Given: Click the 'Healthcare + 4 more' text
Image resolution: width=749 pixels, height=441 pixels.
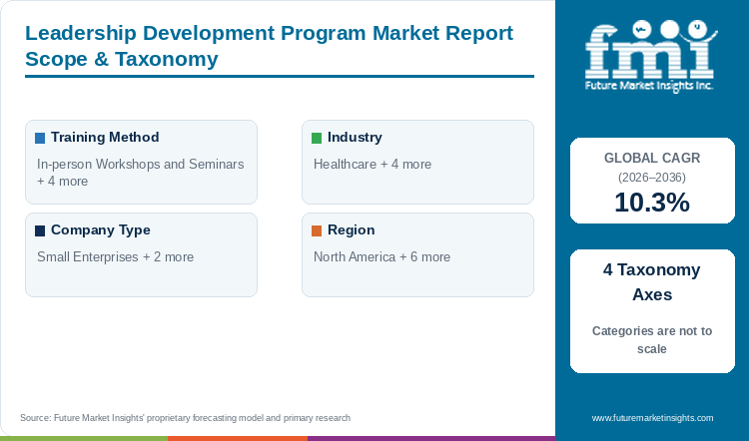Looking at the screenshot, I should [x=373, y=165].
